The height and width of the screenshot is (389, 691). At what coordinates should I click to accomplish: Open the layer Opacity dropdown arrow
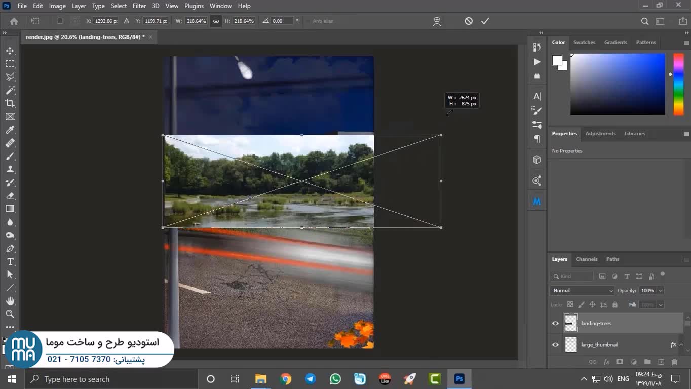(661, 290)
